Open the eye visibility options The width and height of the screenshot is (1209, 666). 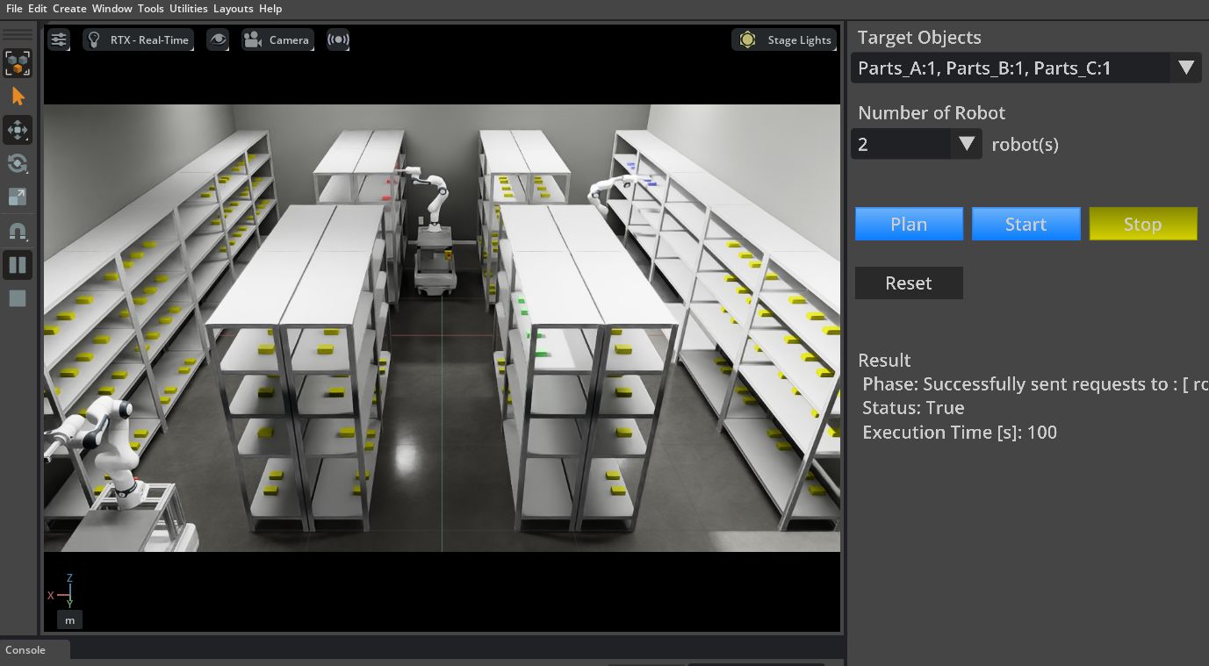218,39
